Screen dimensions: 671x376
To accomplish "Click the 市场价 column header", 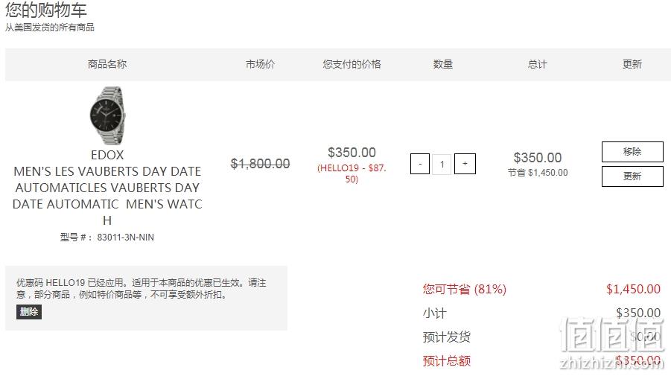I will coord(260,64).
